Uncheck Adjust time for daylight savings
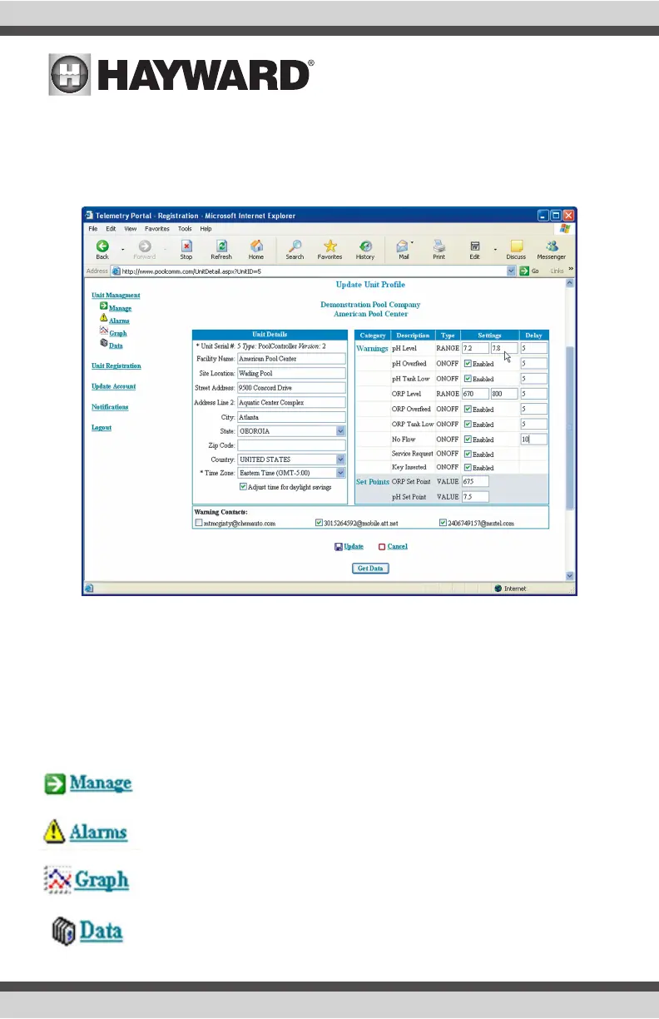Screen dimensions: 659x1019 click(x=243, y=486)
